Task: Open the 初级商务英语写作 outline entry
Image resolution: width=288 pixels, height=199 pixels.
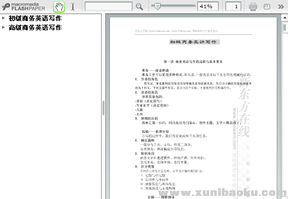Action: point(35,18)
